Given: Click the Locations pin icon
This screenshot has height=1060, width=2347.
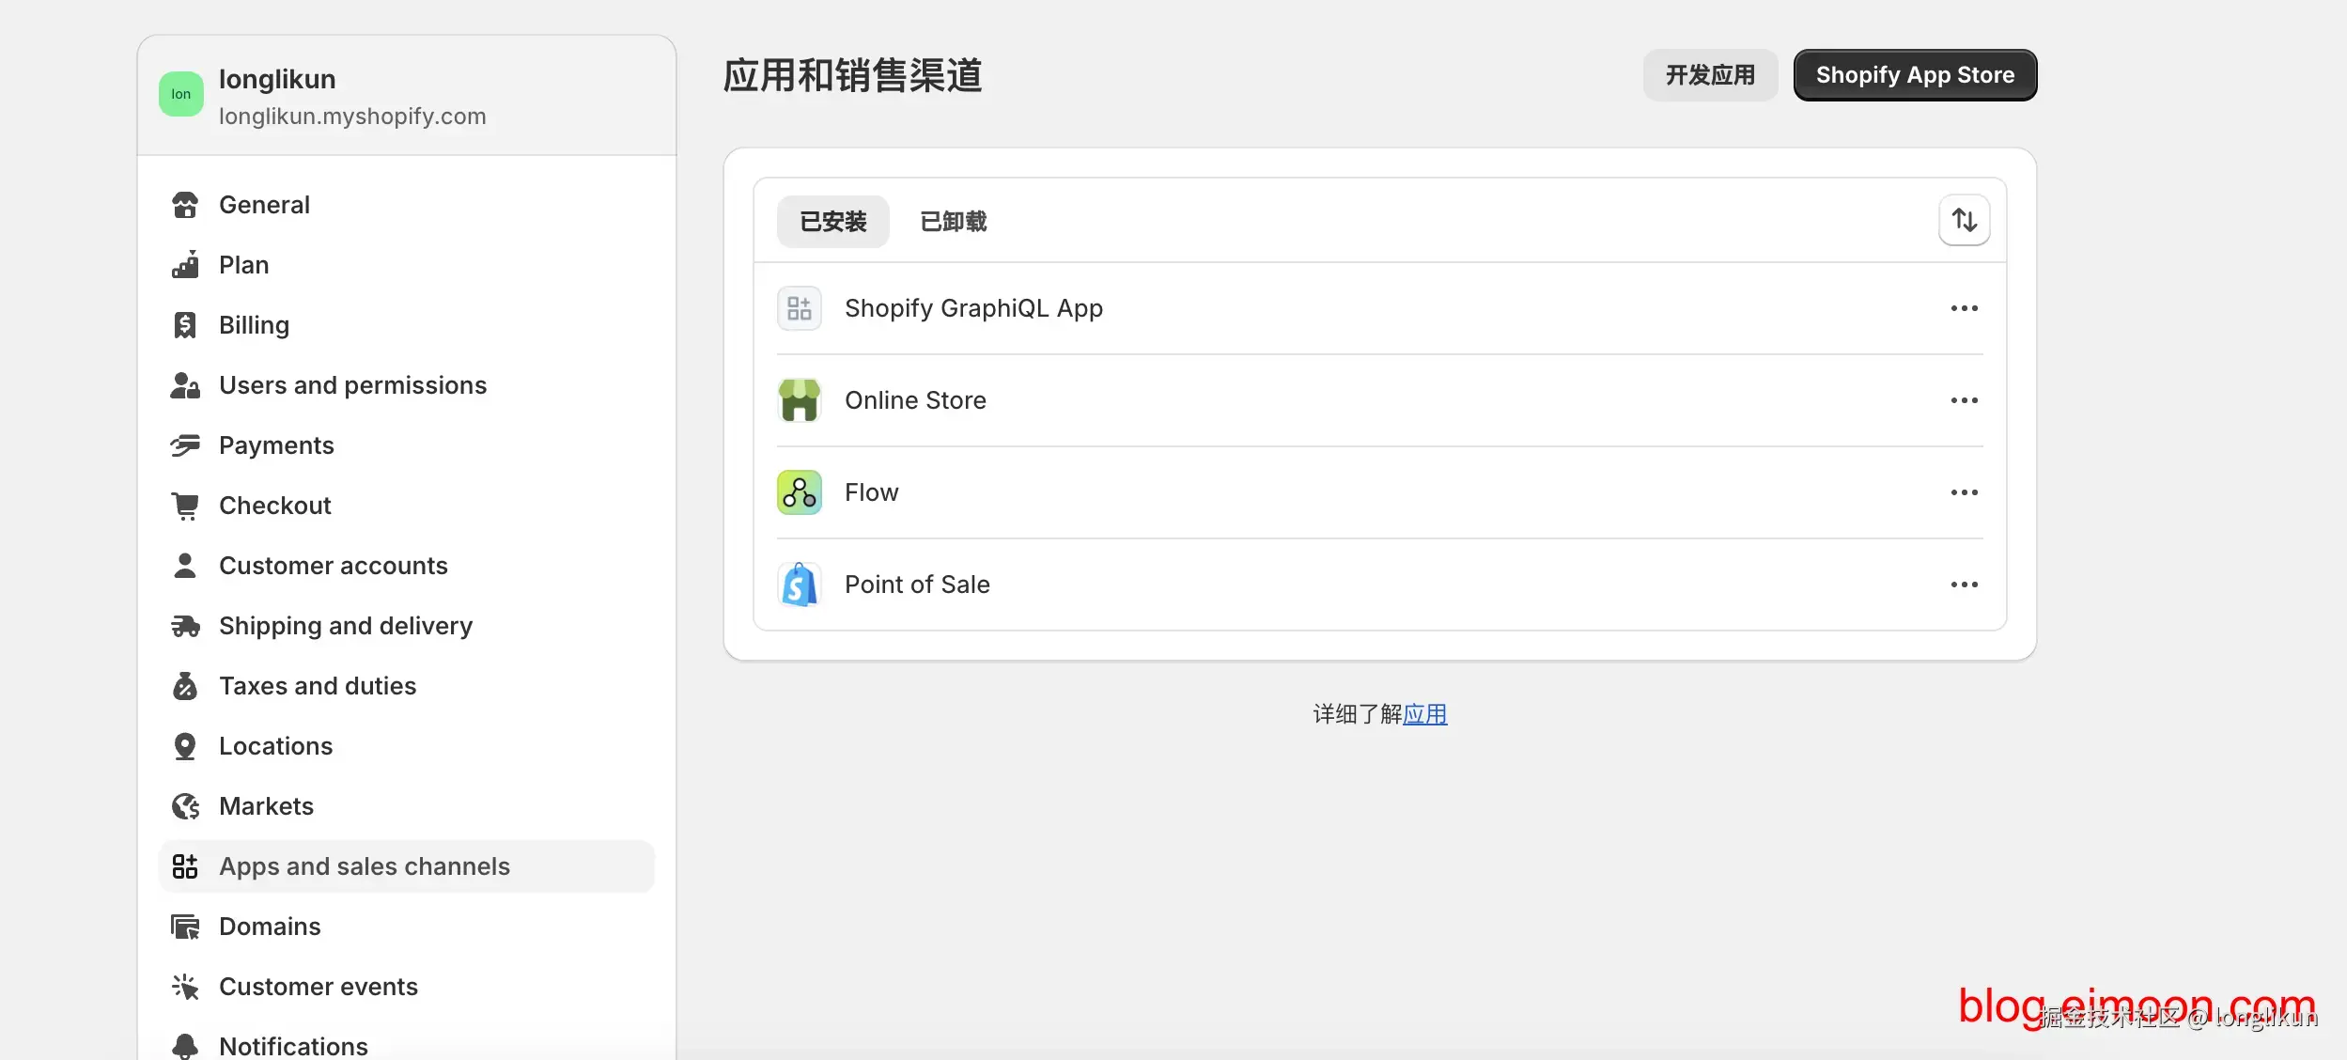Looking at the screenshot, I should [185, 745].
